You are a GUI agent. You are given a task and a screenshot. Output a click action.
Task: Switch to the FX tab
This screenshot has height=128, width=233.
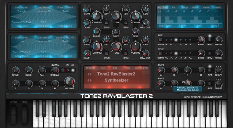click(x=173, y=7)
